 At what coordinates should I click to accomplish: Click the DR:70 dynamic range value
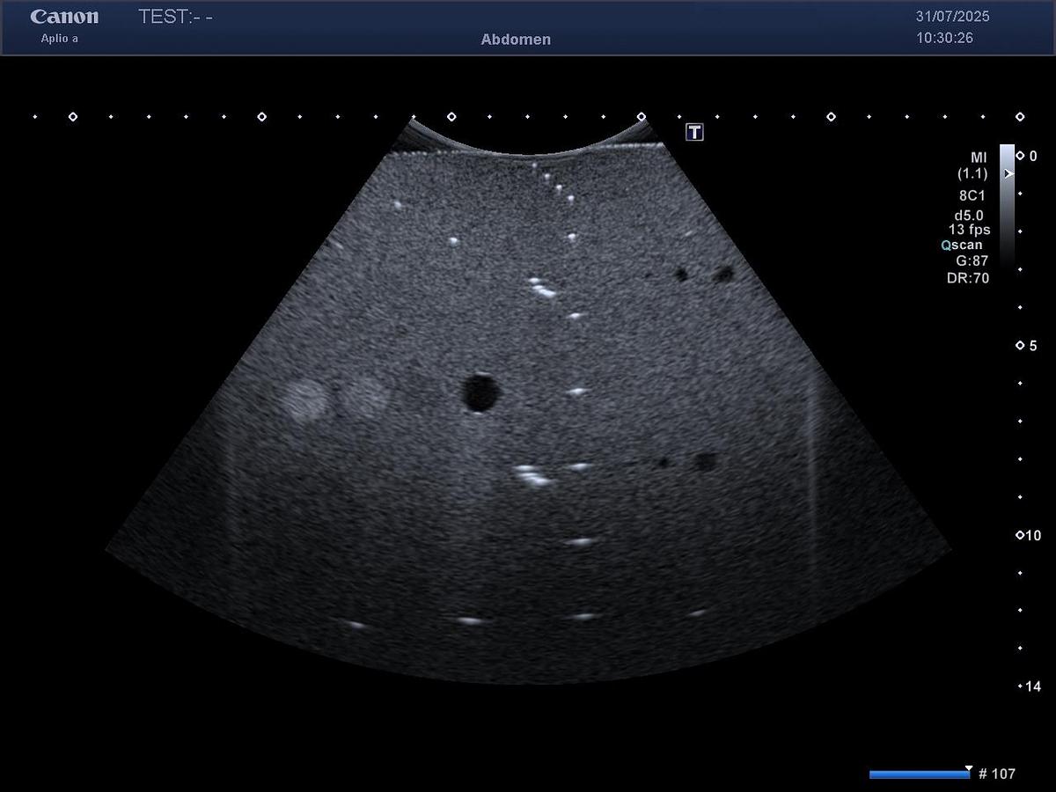click(x=968, y=277)
